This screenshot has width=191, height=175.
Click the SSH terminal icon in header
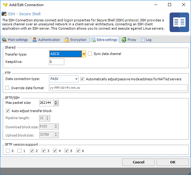(x=4, y=14)
